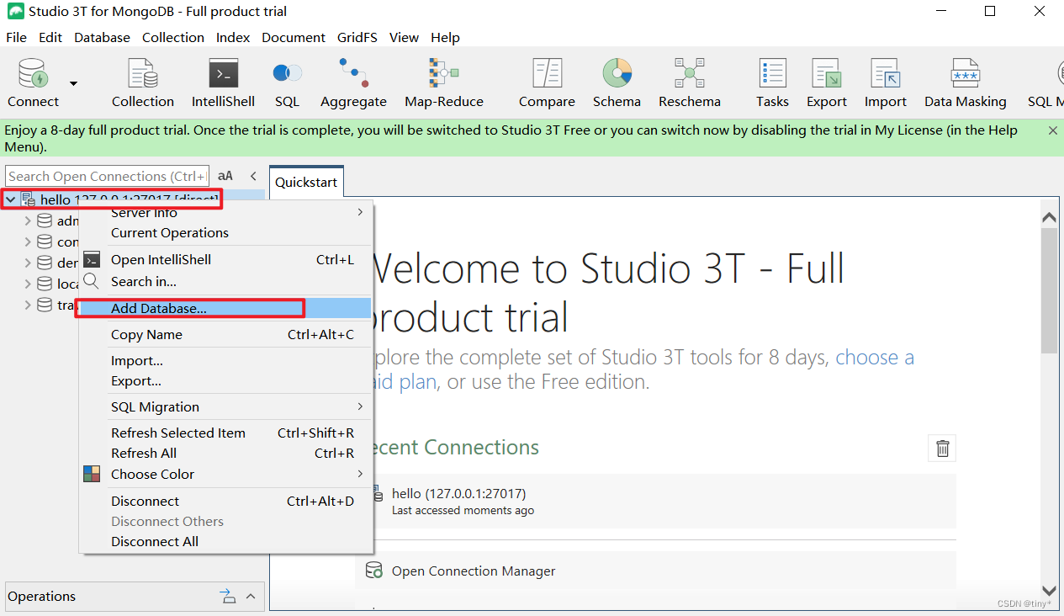Open the GridFS menu
Viewport: 1064px width, 616px height.
[x=357, y=37]
